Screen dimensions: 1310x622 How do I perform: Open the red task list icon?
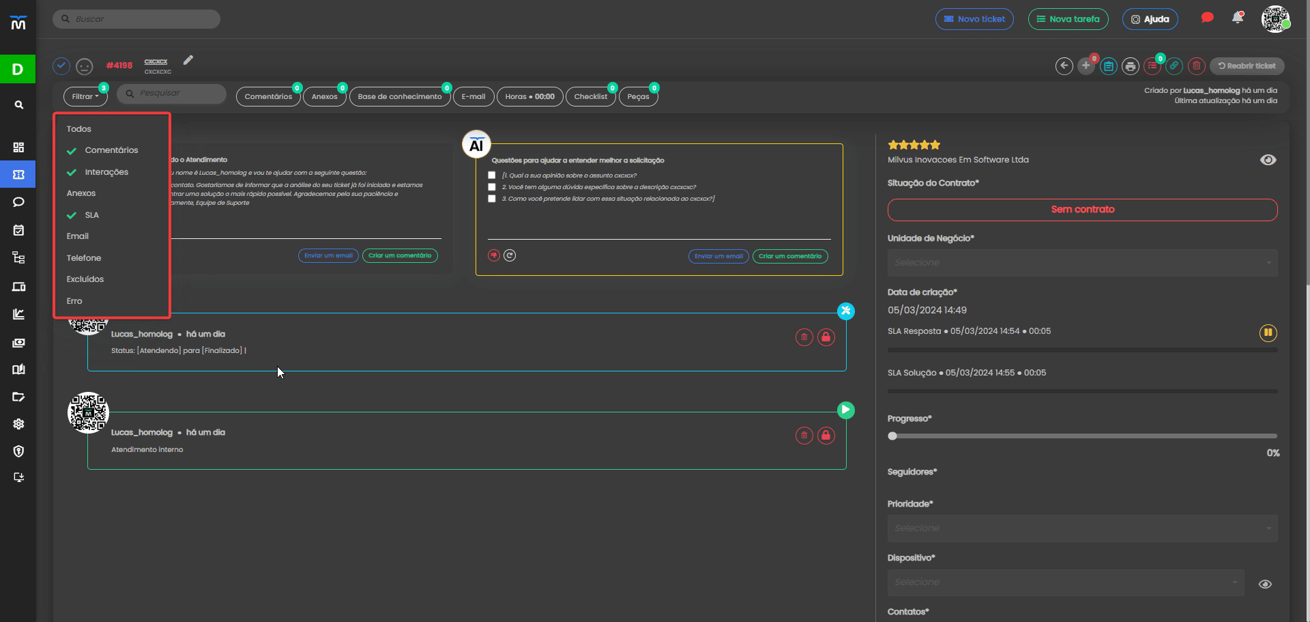tap(1152, 66)
